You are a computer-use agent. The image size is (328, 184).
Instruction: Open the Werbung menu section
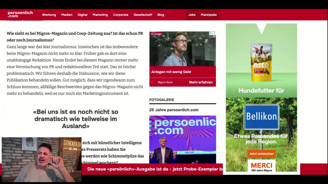(x=49, y=15)
